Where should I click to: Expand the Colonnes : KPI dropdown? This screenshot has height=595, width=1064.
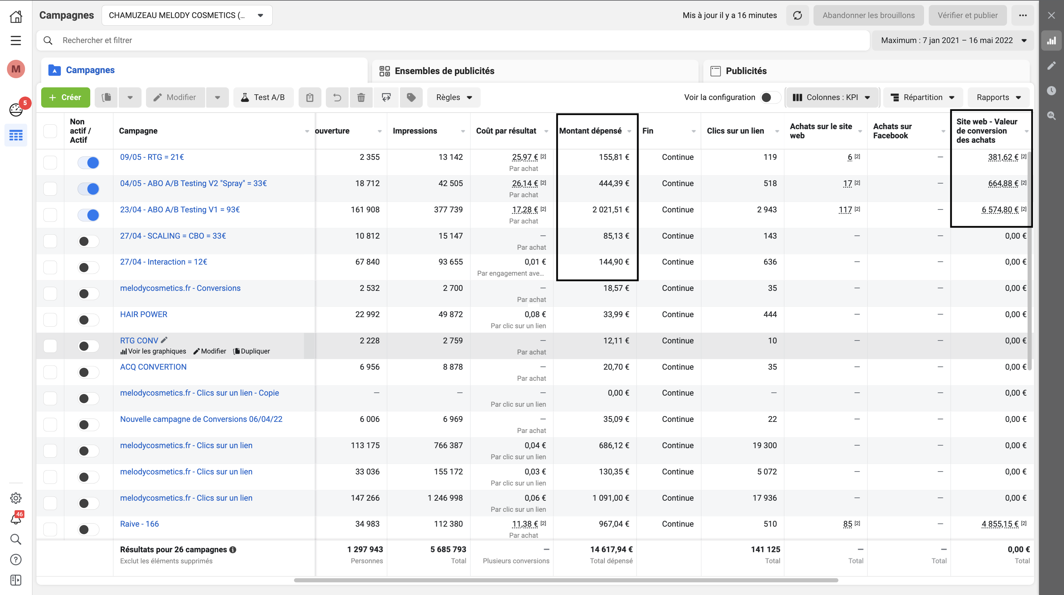832,97
